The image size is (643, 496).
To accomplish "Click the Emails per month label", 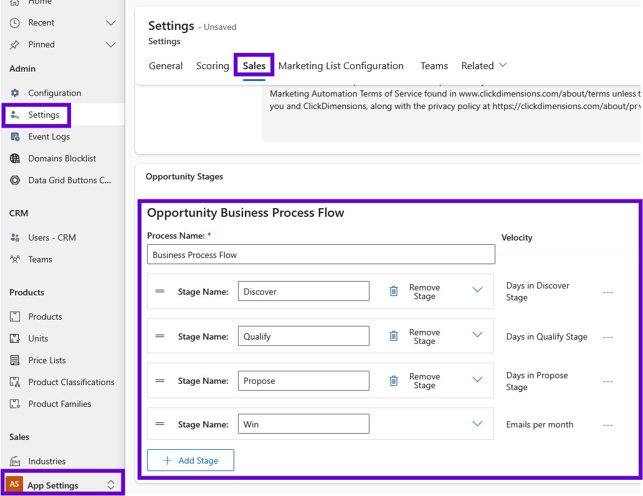I will click(x=540, y=424).
